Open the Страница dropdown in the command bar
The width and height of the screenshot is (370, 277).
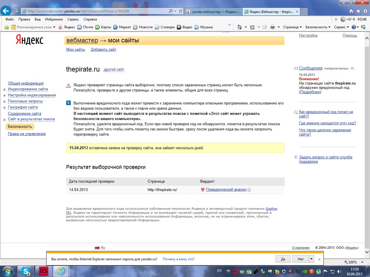(292, 27)
